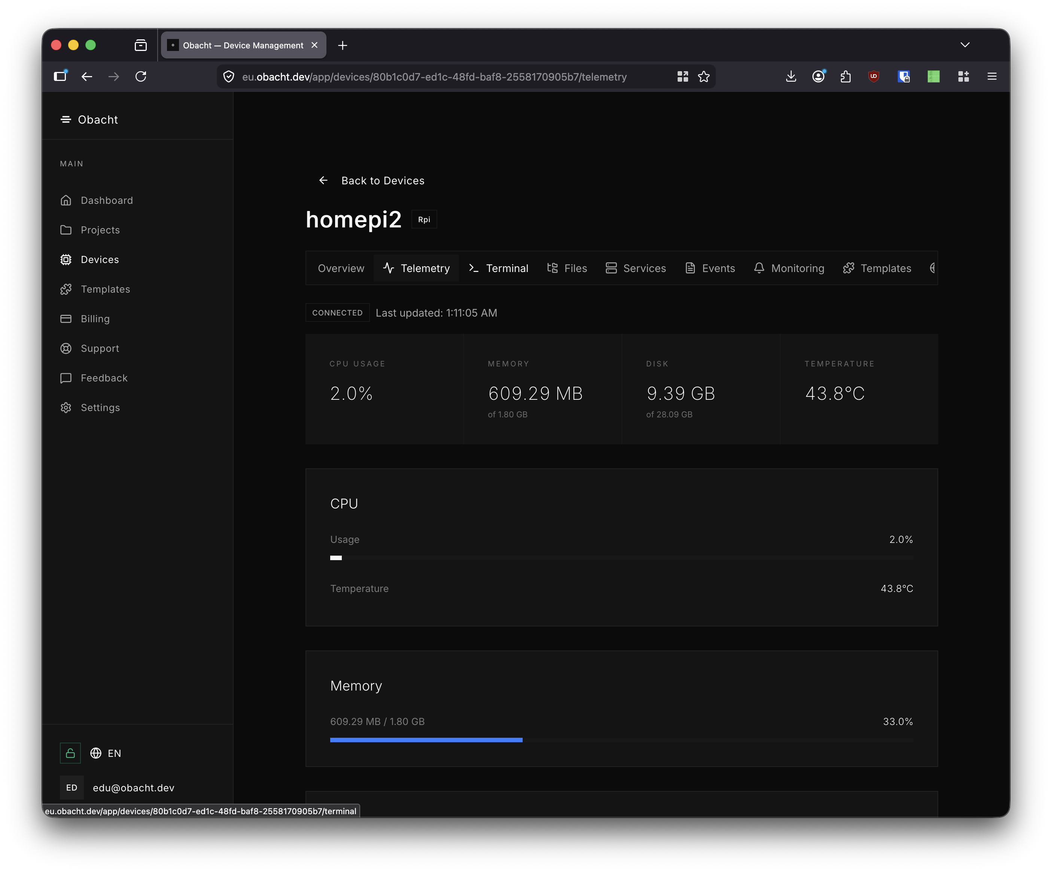Click the Bitwarden extension icon
Image resolution: width=1052 pixels, height=873 pixels.
(904, 76)
